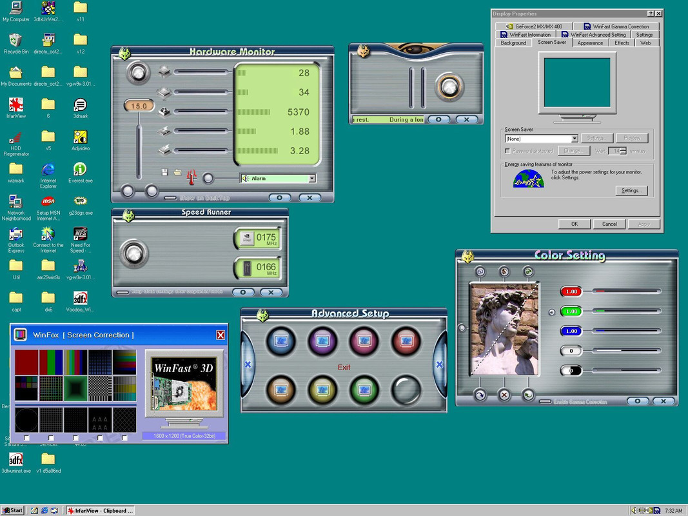Screen dimensions: 688x516
Task: Click the red gamma slider in Color Setting
Action: pos(627,291)
